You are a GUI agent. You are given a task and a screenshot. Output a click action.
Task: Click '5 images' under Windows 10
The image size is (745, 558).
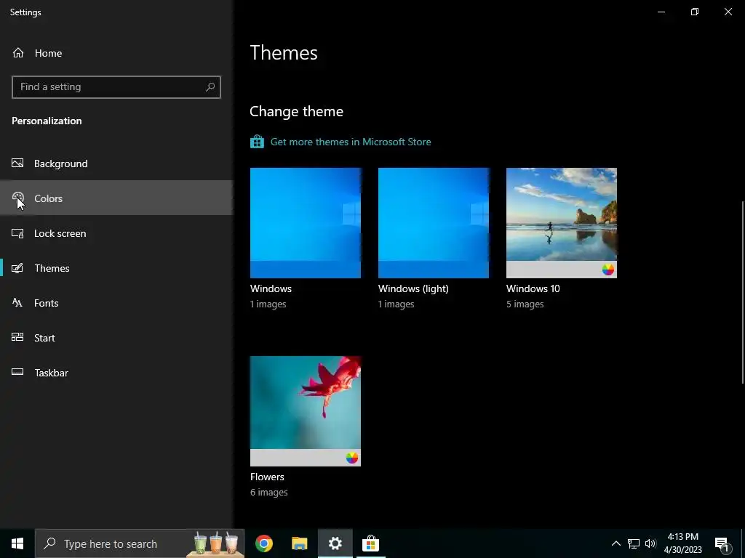[525, 304]
